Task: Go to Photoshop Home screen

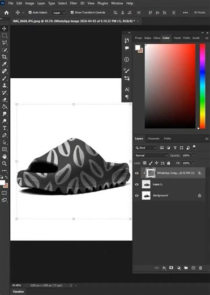Action: [6, 12]
